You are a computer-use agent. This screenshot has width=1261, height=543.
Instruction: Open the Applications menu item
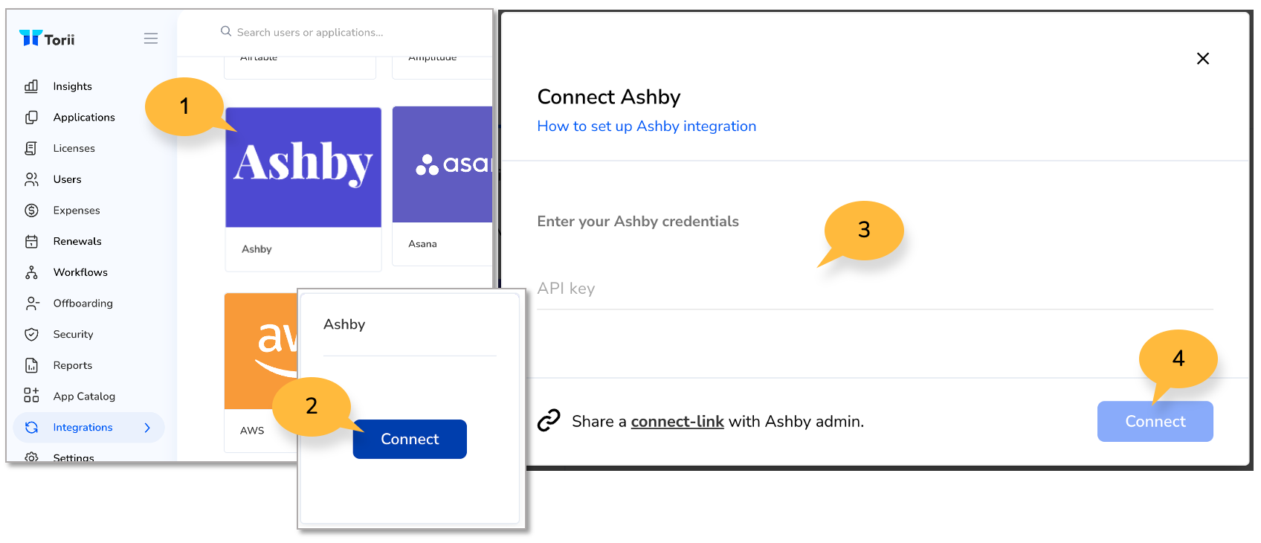(84, 118)
